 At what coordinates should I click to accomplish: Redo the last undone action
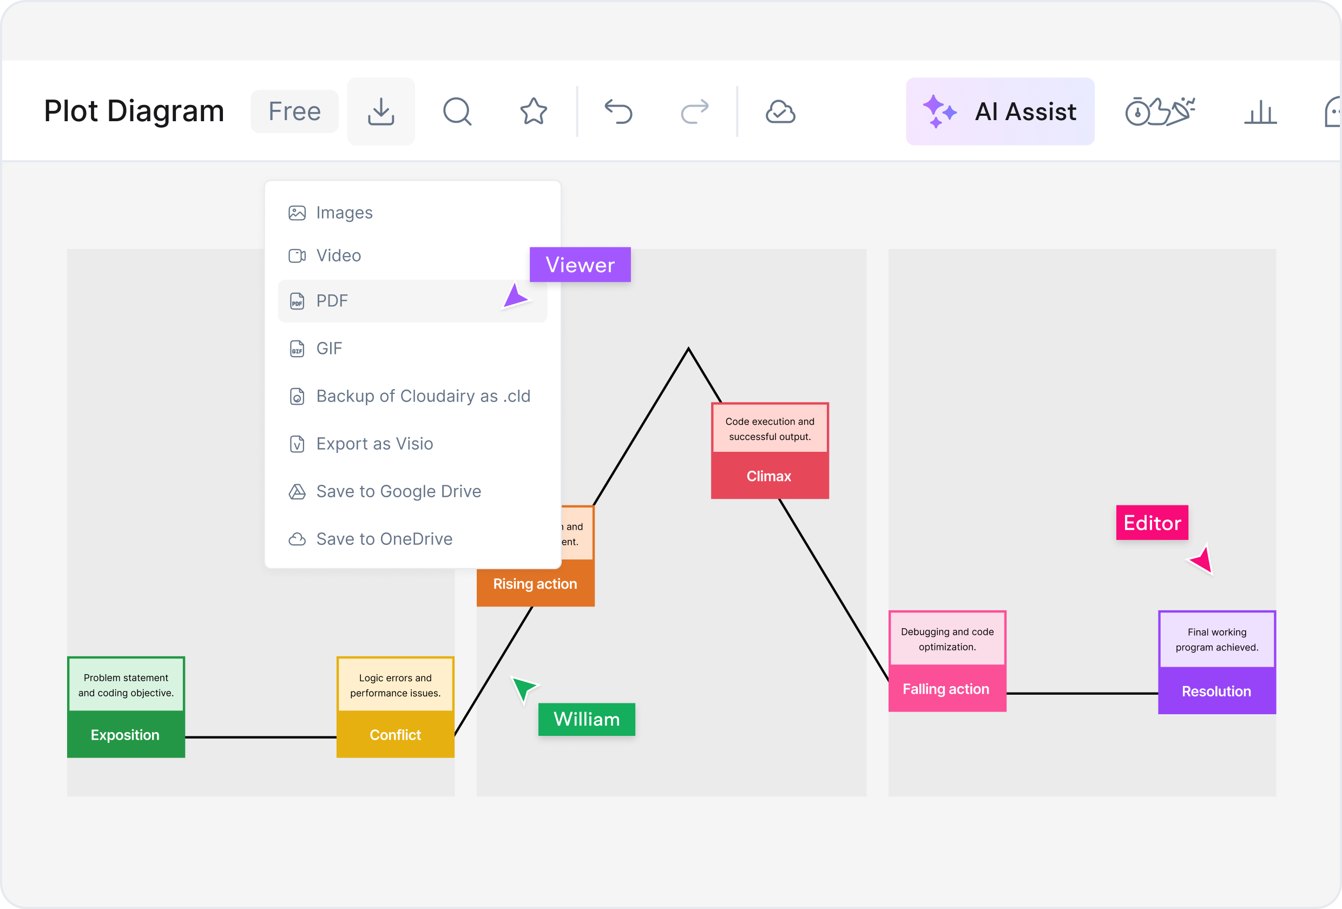[694, 111]
